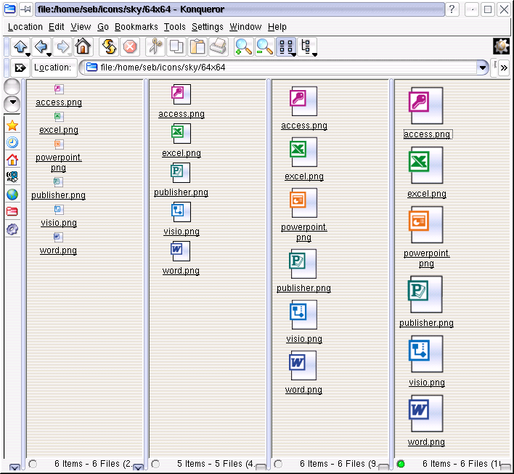Open the Edit menu
This screenshot has width=514, height=474.
point(57,27)
